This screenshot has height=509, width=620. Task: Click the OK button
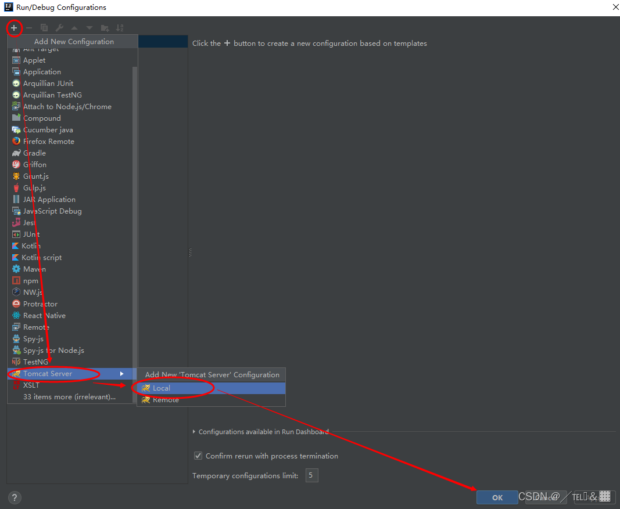[x=497, y=497]
